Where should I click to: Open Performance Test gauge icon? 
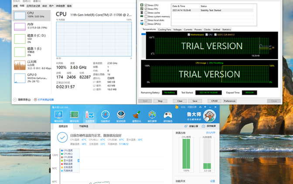point(106,116)
